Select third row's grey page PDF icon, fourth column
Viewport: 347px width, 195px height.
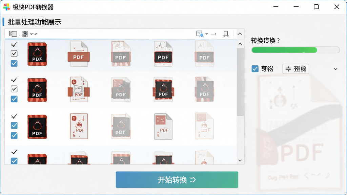[163, 127]
